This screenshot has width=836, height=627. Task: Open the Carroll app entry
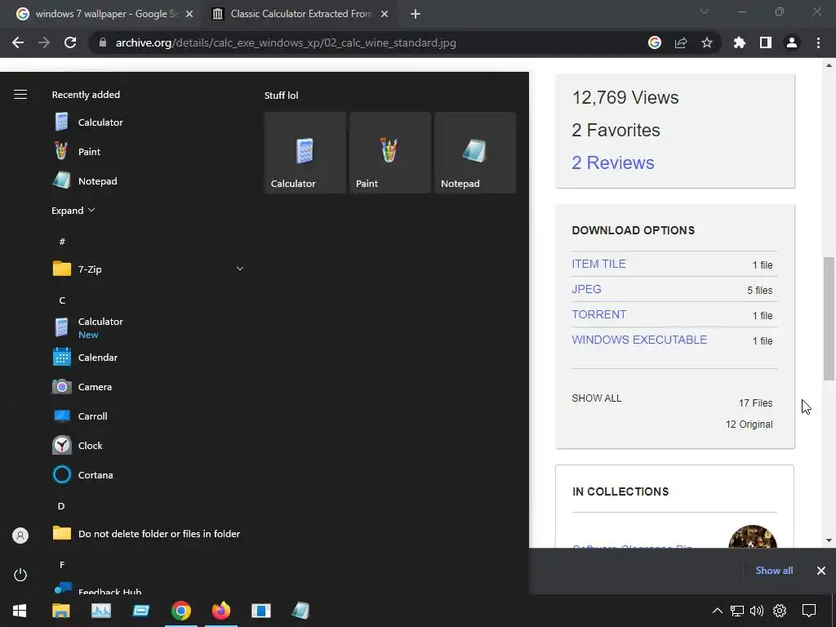click(x=149, y=416)
